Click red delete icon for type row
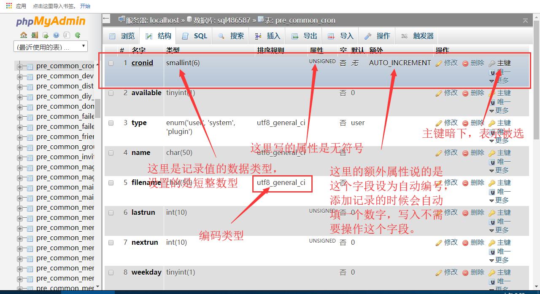 tap(465, 123)
